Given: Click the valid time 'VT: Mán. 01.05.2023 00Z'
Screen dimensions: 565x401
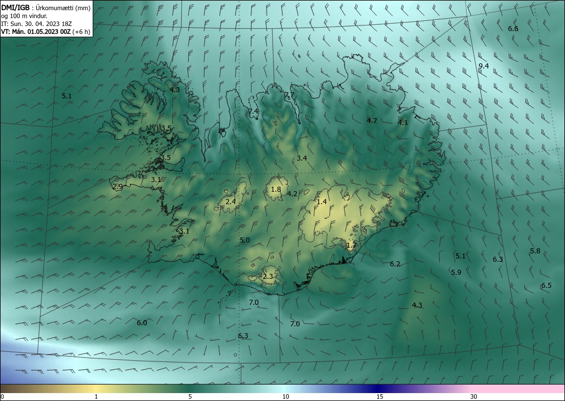Looking at the screenshot, I should coord(36,32).
